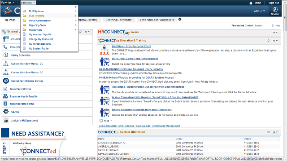Image resolution: width=287 pixels, height=161 pixels.
Task: Select Portal Administration menu item
Action: click(40, 21)
